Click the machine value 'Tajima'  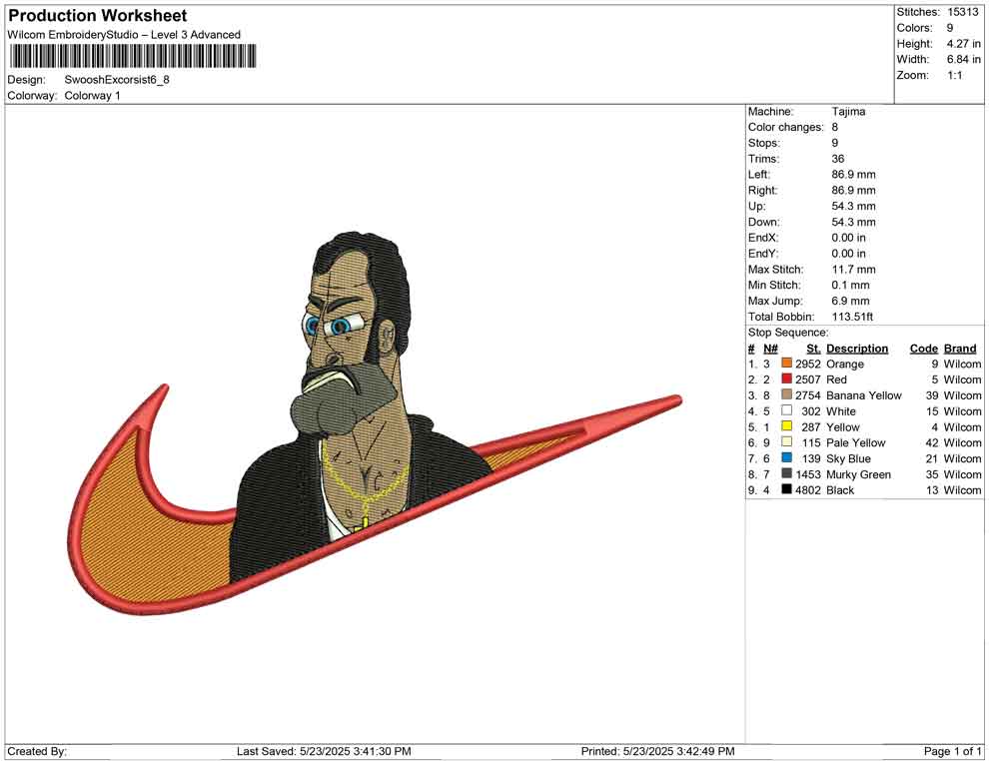click(848, 111)
